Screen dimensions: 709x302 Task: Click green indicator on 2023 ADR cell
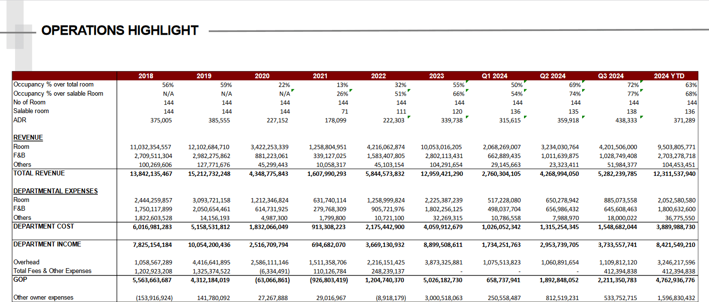[466, 117]
